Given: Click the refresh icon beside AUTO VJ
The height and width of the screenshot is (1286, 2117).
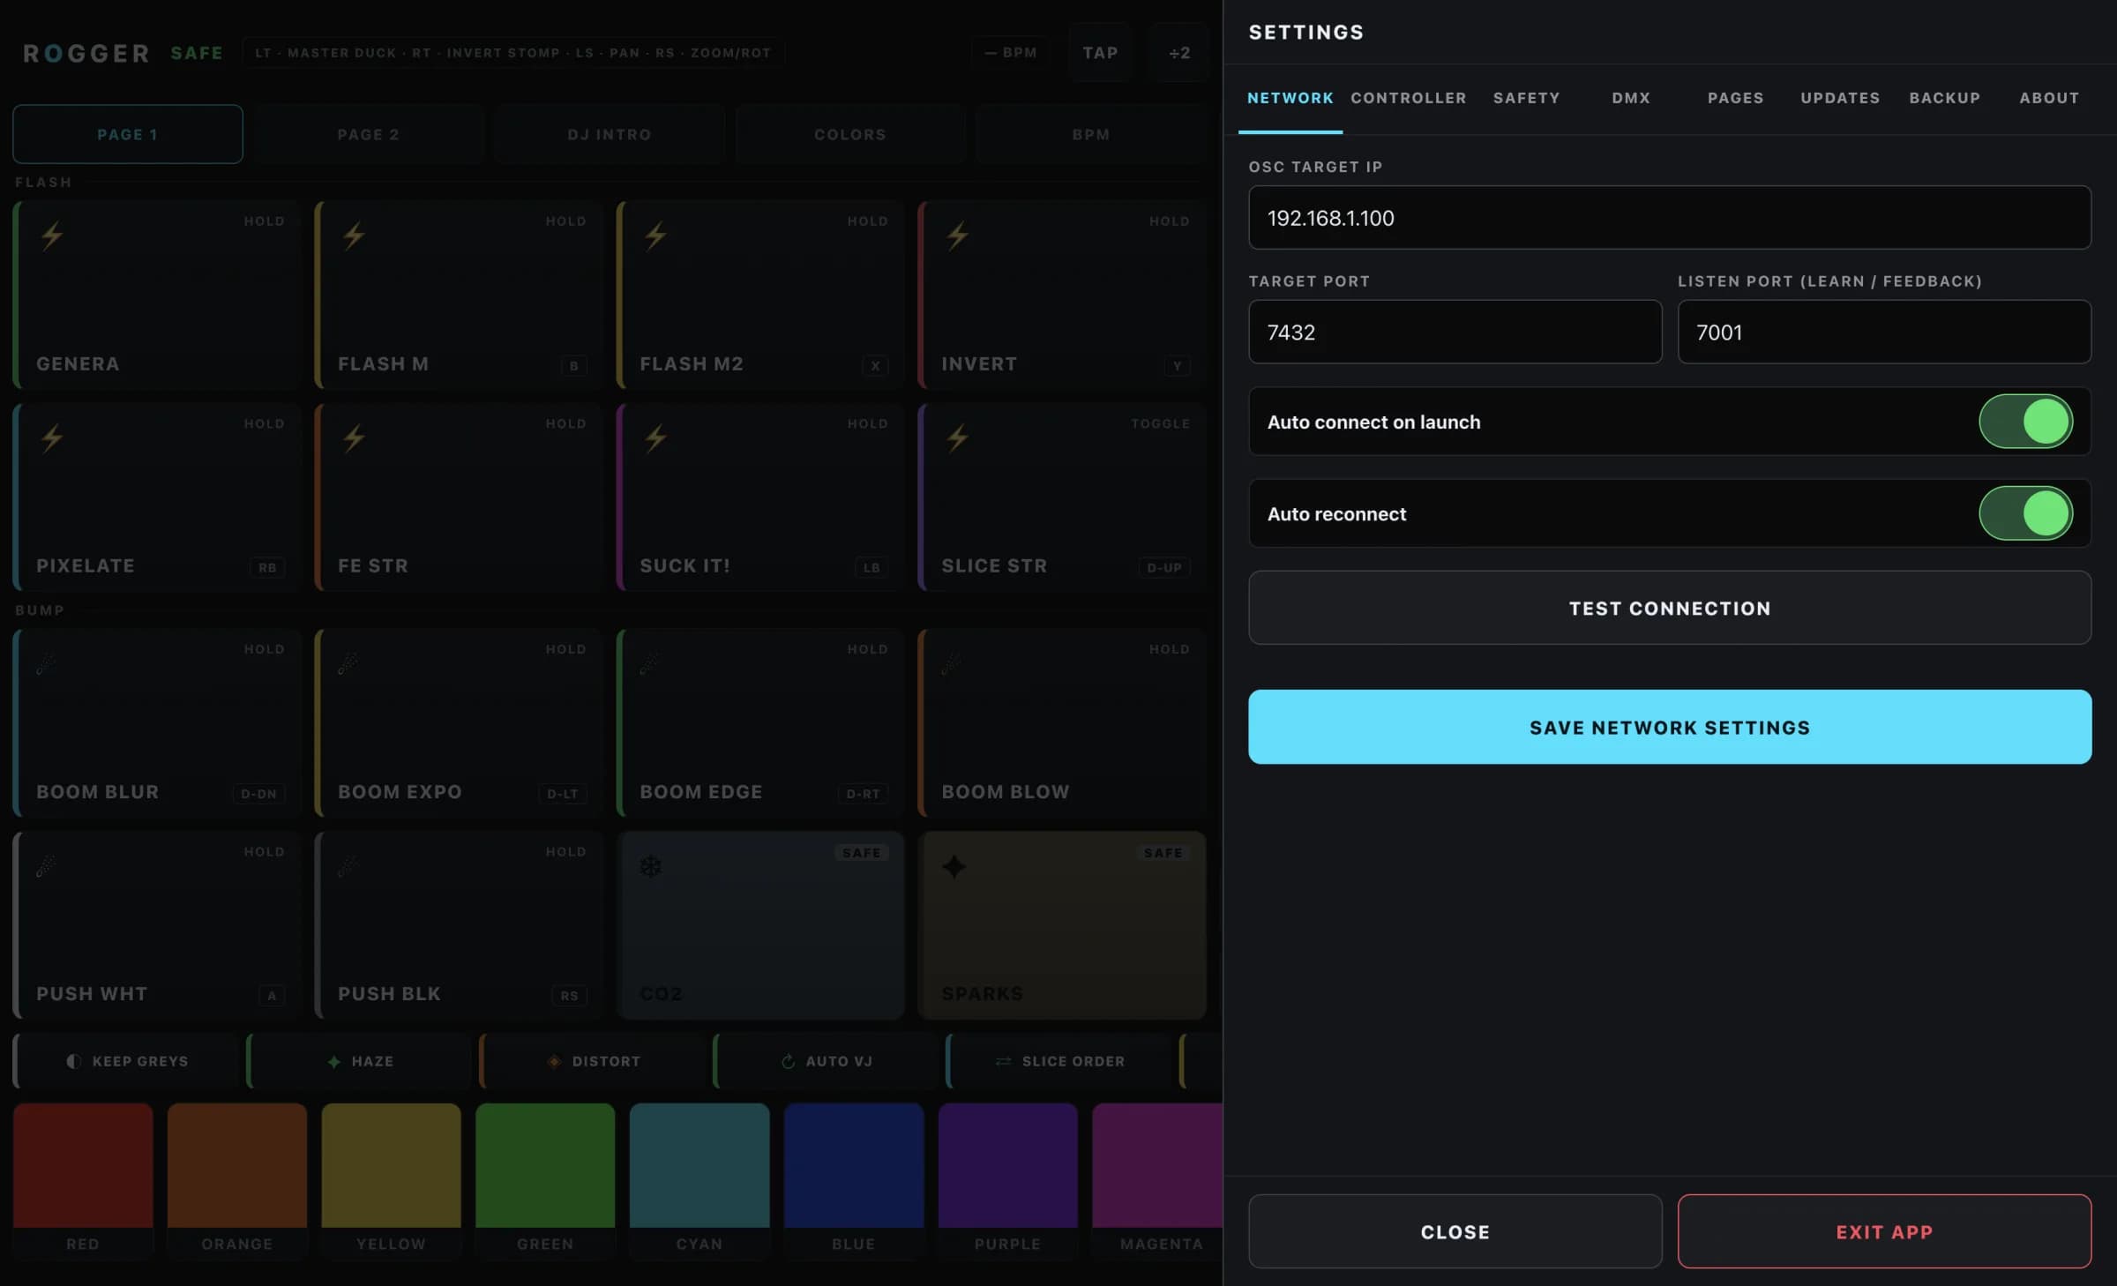Looking at the screenshot, I should 788,1061.
